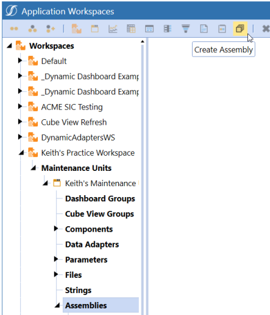Click the tree panel scroll up arrow
The image size is (270, 315).
click(143, 41)
